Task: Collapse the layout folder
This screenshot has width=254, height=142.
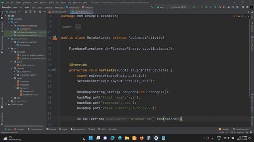Action: [12, 62]
